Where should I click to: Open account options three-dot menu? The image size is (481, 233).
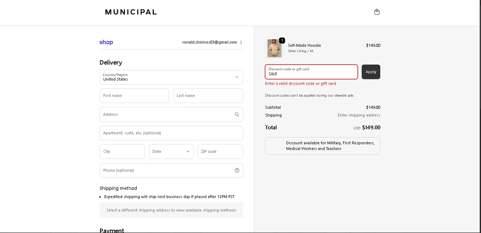(x=241, y=42)
